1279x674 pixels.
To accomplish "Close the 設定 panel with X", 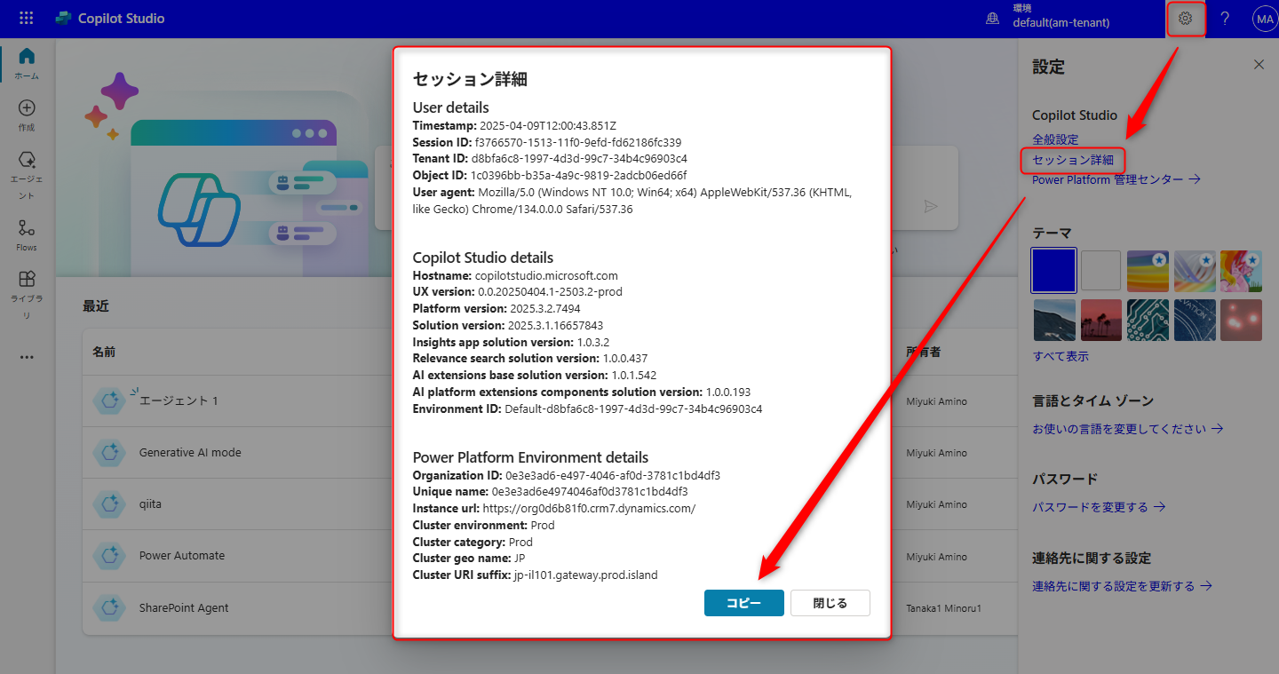I will point(1259,65).
